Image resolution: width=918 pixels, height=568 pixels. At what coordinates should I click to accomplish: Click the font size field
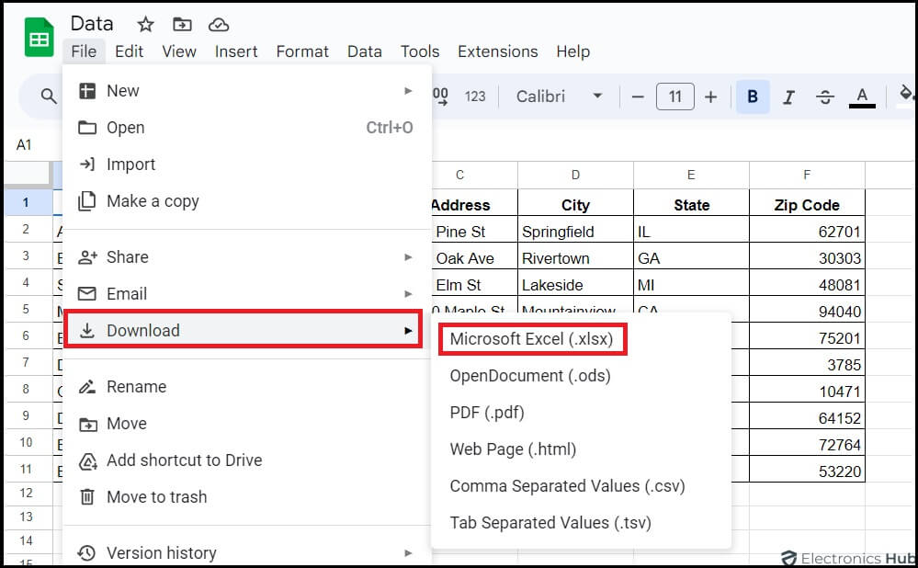pos(674,97)
